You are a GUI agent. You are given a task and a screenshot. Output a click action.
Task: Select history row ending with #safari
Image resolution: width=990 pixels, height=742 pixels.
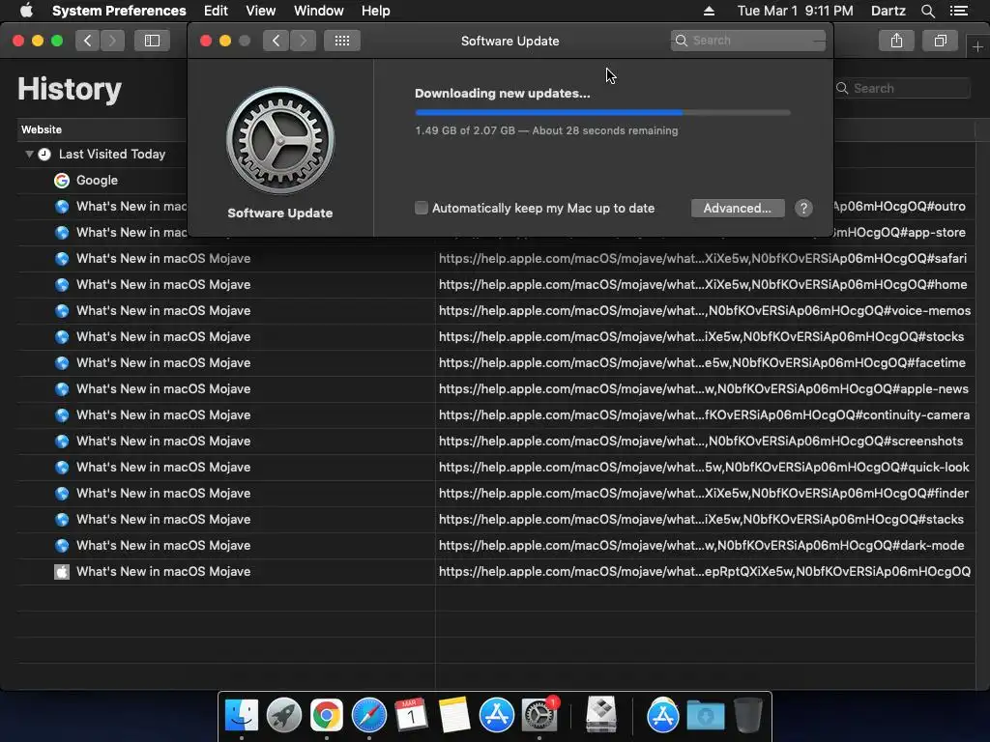[x=496, y=259]
